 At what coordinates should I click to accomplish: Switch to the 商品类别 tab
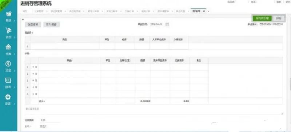click(180, 11)
